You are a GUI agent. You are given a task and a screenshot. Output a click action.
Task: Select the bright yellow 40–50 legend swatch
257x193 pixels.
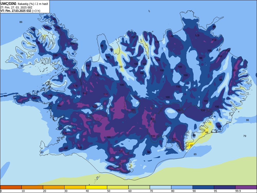[96, 187]
